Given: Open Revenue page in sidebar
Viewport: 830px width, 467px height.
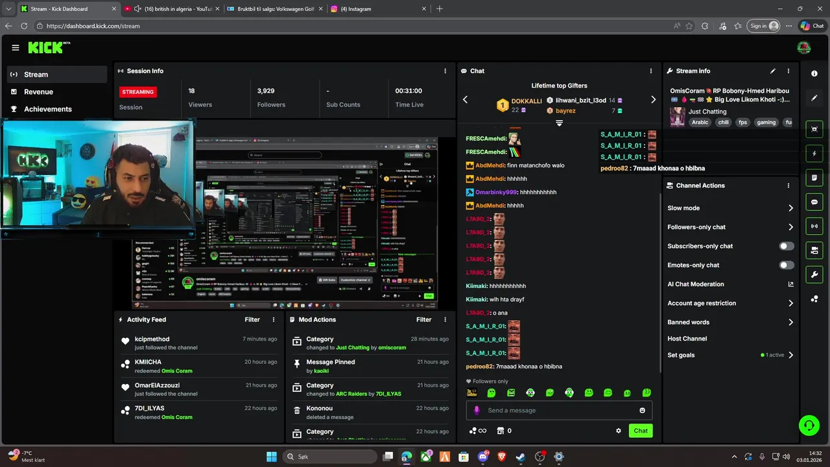Looking at the screenshot, I should 57,92.
